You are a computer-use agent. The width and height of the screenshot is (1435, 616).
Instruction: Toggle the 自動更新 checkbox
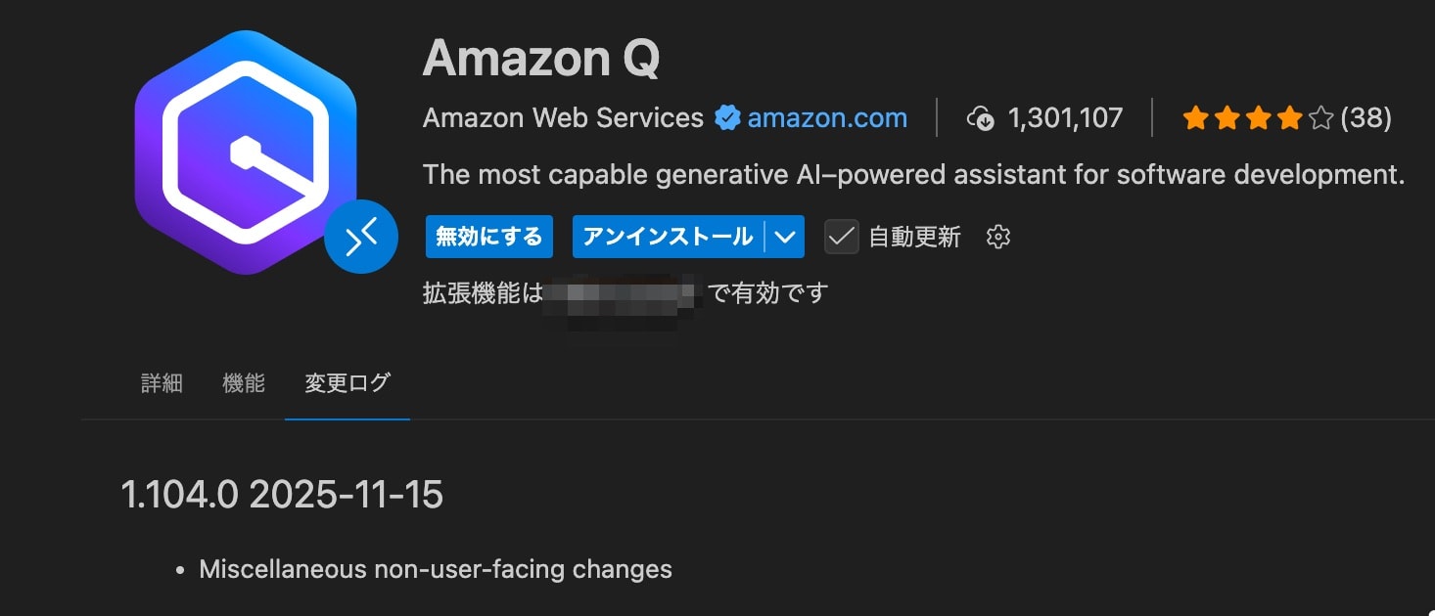[x=841, y=237]
